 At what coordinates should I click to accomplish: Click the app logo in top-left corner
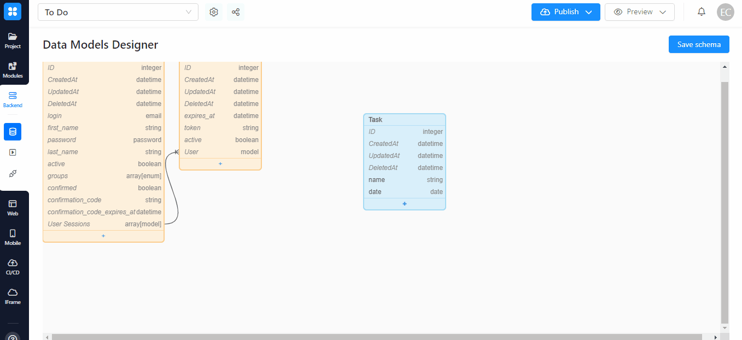point(13,11)
